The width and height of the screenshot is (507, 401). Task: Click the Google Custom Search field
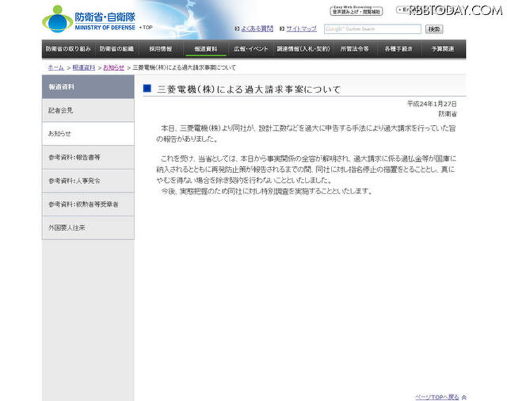click(x=372, y=29)
